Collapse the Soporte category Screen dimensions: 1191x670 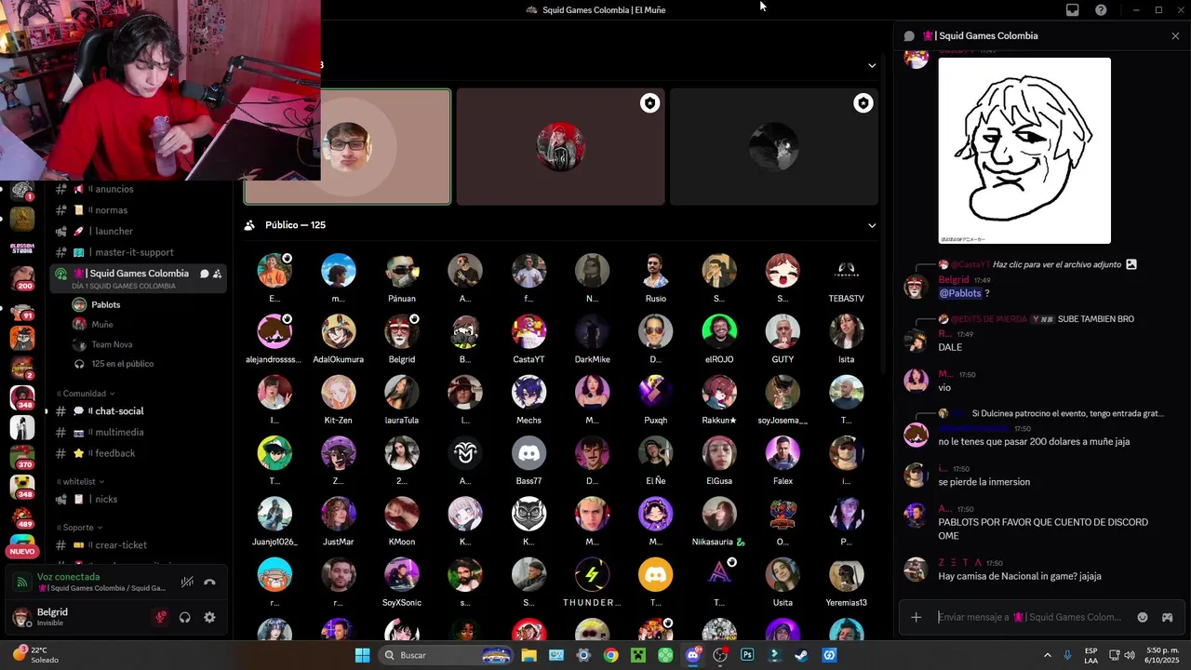tap(81, 528)
